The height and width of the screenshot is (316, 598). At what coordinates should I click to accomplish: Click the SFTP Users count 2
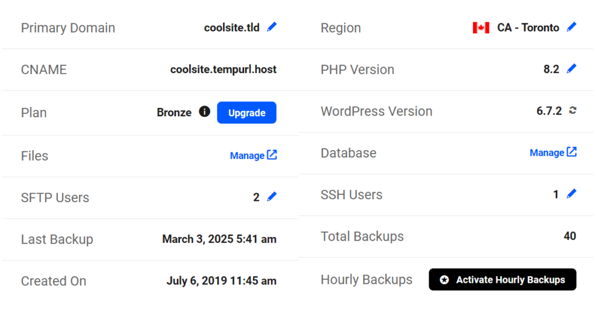[x=256, y=197]
